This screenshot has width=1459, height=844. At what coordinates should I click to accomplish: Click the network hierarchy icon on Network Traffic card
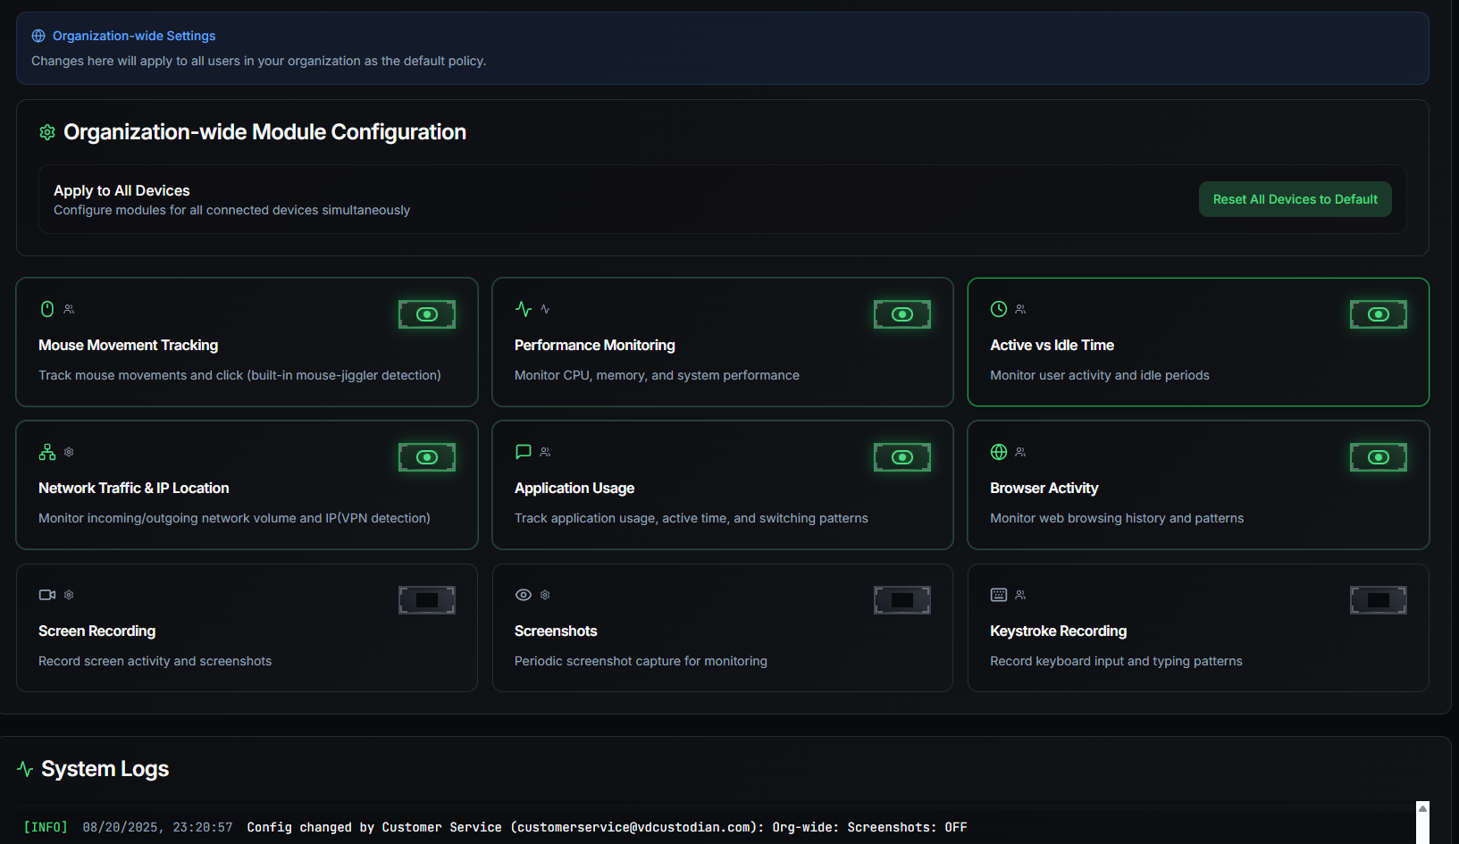pos(46,452)
